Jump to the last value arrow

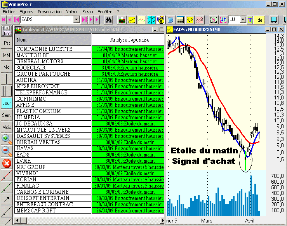(x=97, y=19)
